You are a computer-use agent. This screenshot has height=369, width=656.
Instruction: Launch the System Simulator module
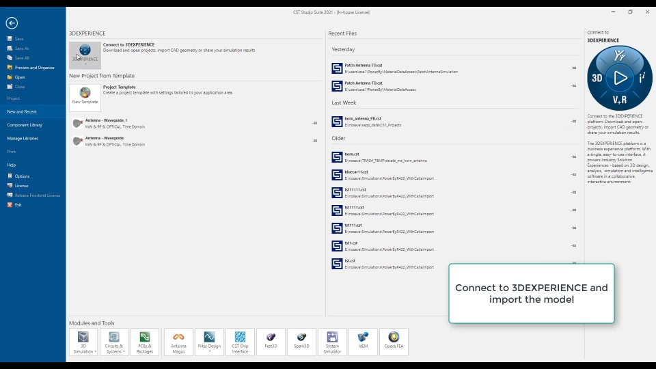click(x=332, y=342)
